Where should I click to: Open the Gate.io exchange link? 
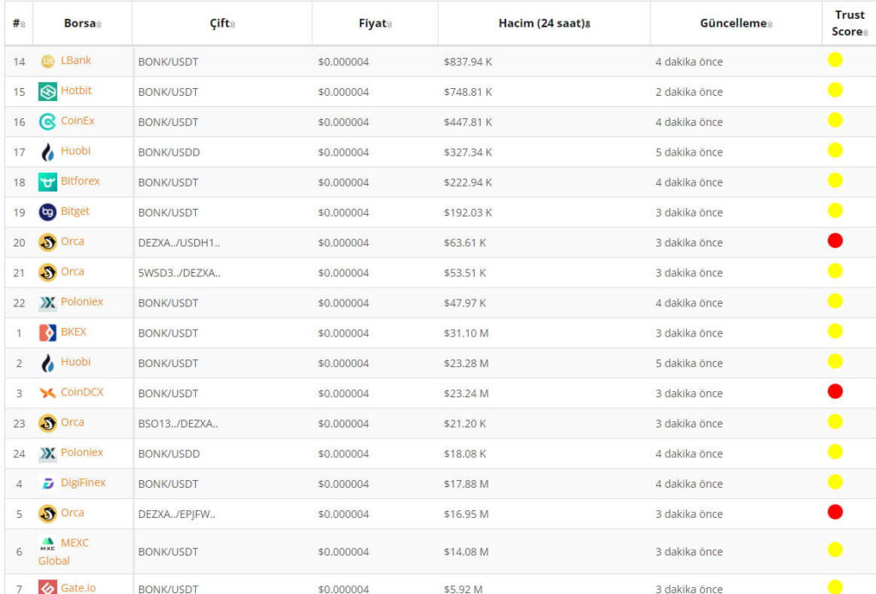[78, 588]
